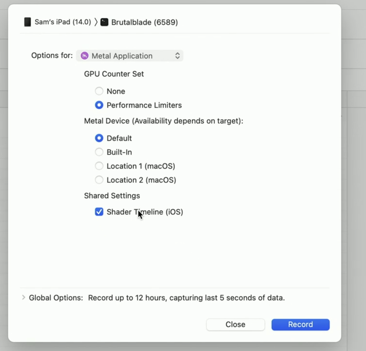Disable the Shader Timeline (iOS) checkbox

99,212
